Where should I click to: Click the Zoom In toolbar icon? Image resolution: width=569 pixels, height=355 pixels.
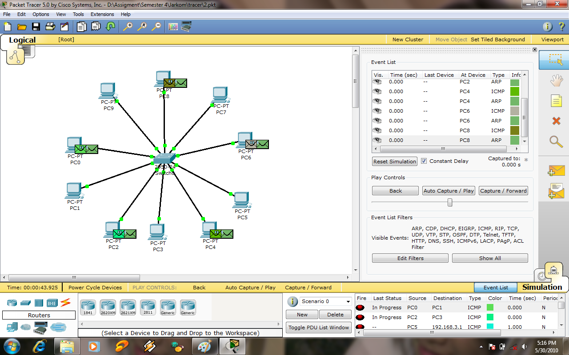pos(128,27)
